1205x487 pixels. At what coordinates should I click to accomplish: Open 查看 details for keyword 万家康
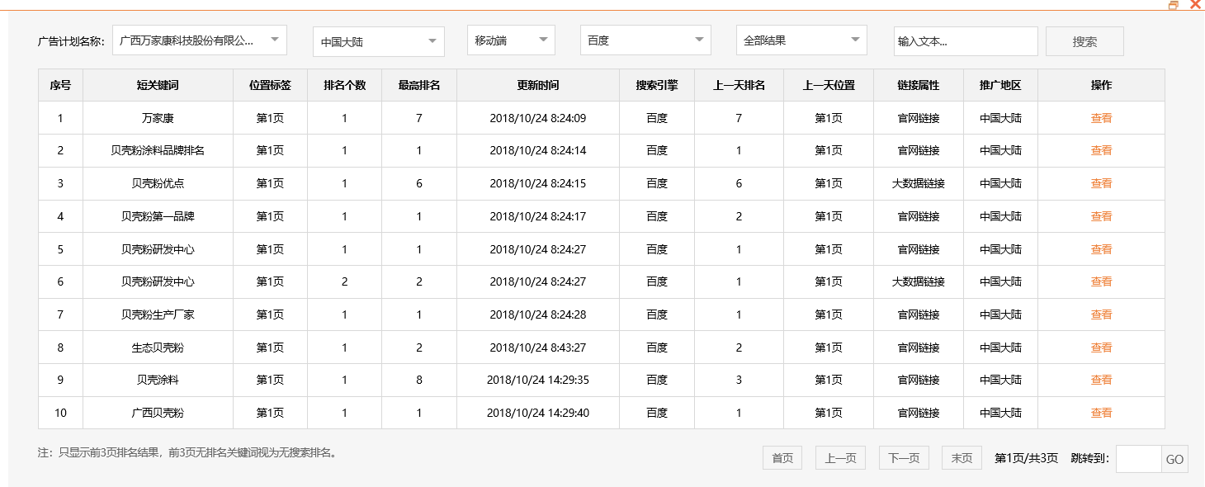coord(1101,117)
